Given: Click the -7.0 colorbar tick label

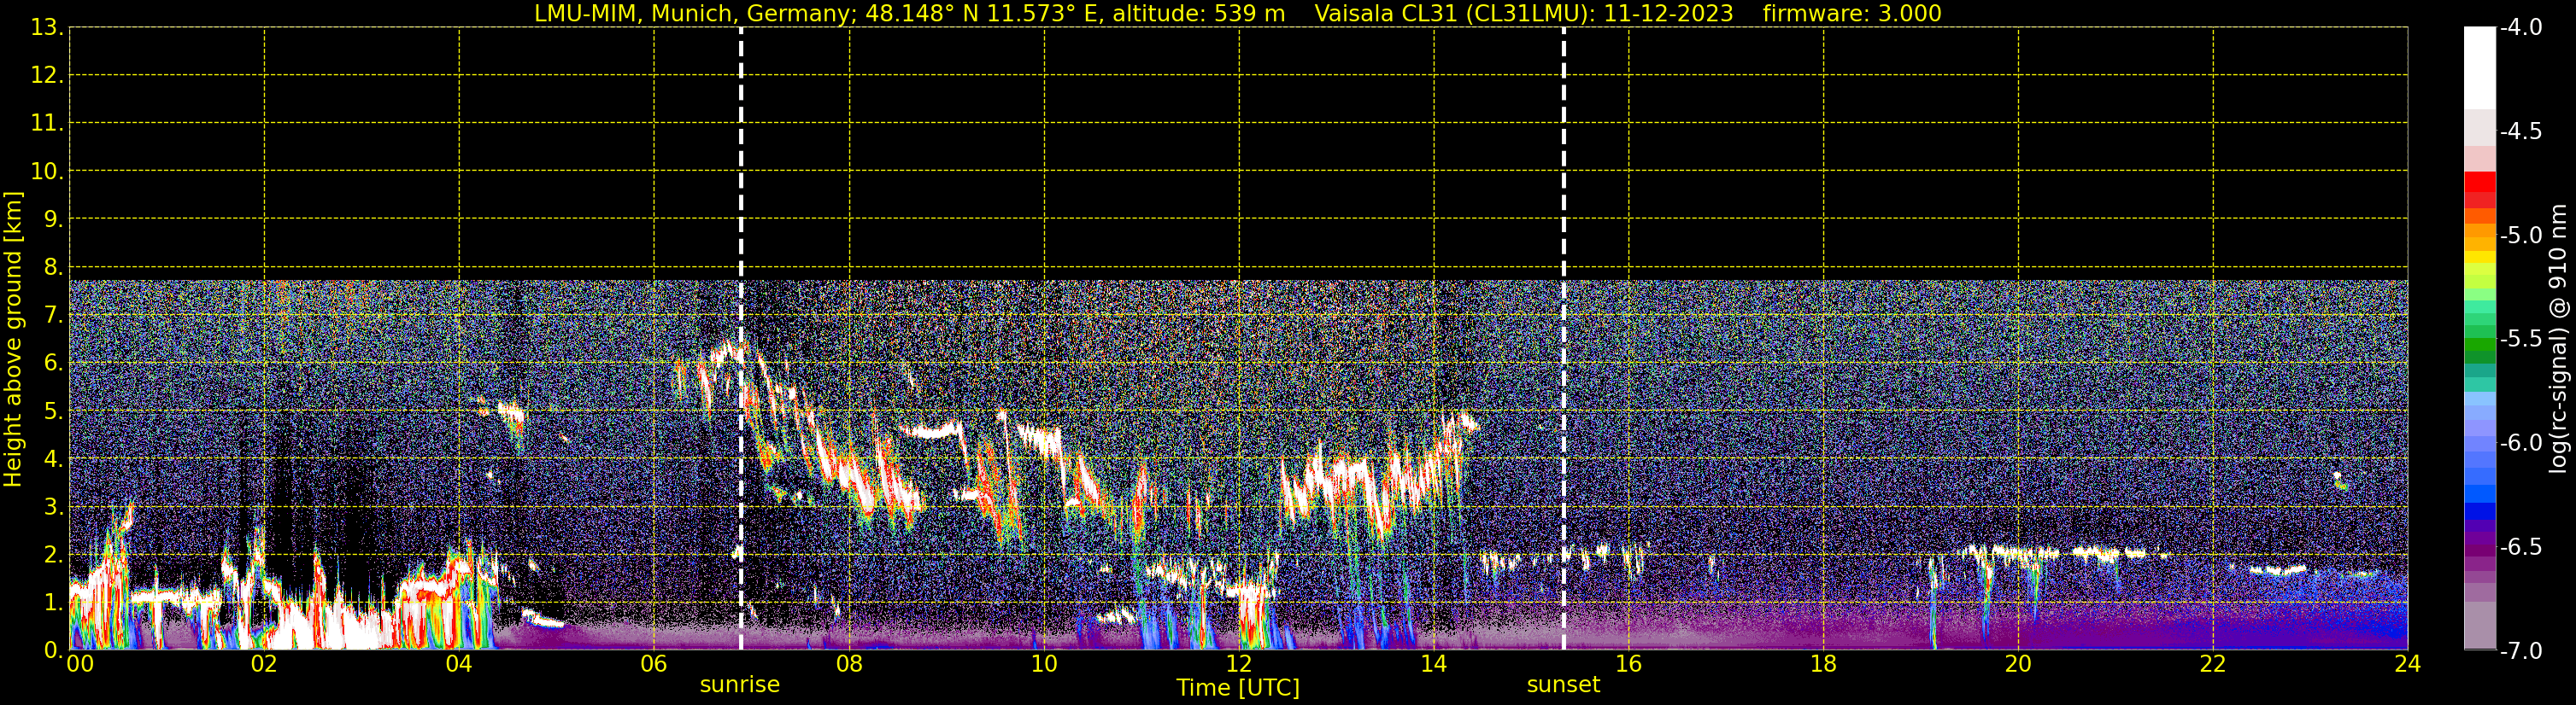Looking at the screenshot, I should click(2520, 651).
